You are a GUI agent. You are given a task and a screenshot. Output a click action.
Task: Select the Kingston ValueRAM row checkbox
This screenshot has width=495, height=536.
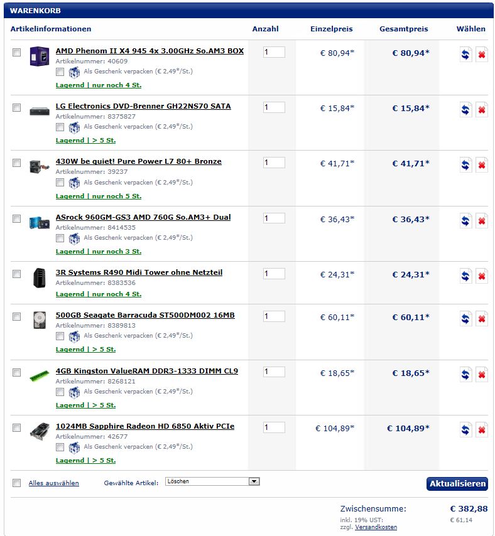pyautogui.click(x=16, y=372)
